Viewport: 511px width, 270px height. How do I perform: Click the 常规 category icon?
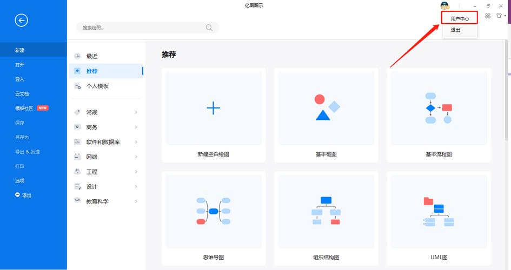77,112
